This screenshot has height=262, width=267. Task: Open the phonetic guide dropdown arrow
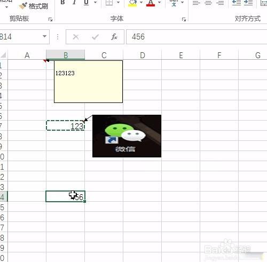183,2
